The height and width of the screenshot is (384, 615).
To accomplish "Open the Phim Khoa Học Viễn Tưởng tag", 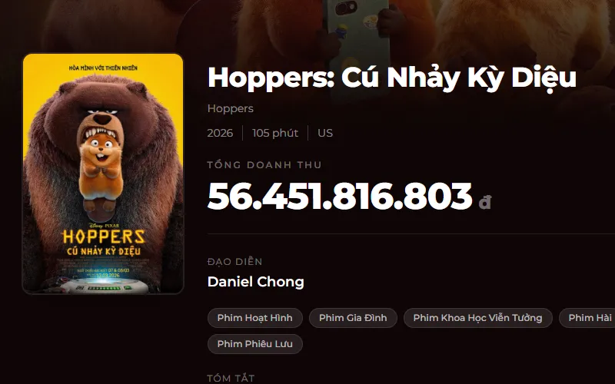I will (477, 318).
